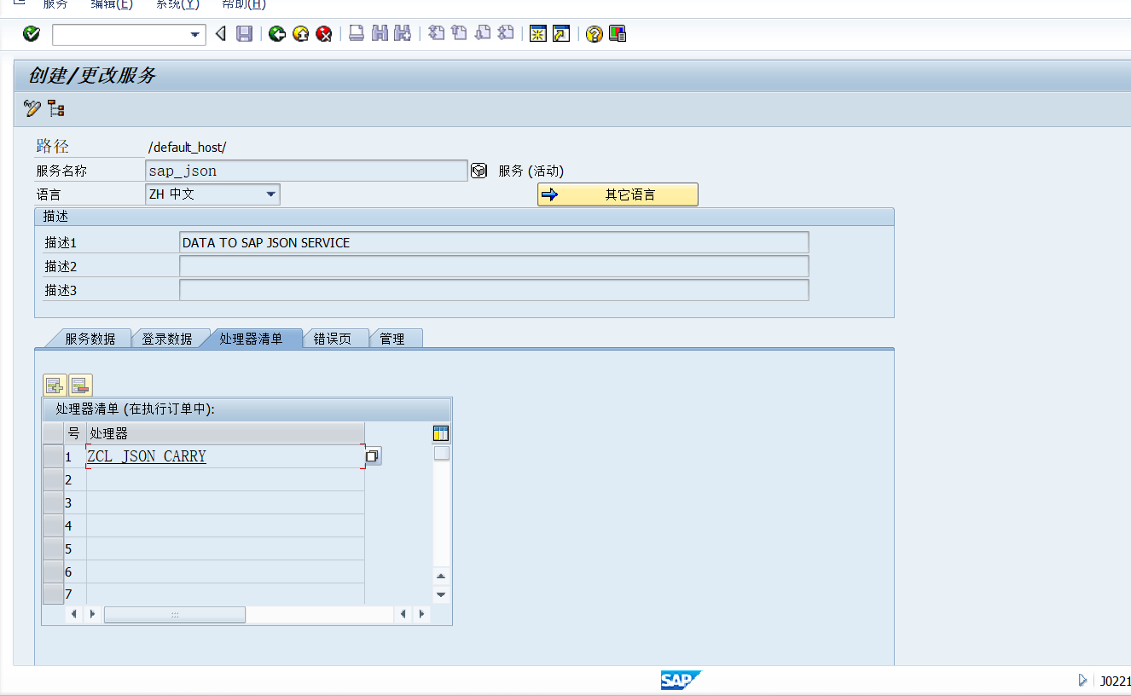Click the far-right arrow of the horizontal scrollbar
This screenshot has width=1131, height=696.
click(421, 614)
